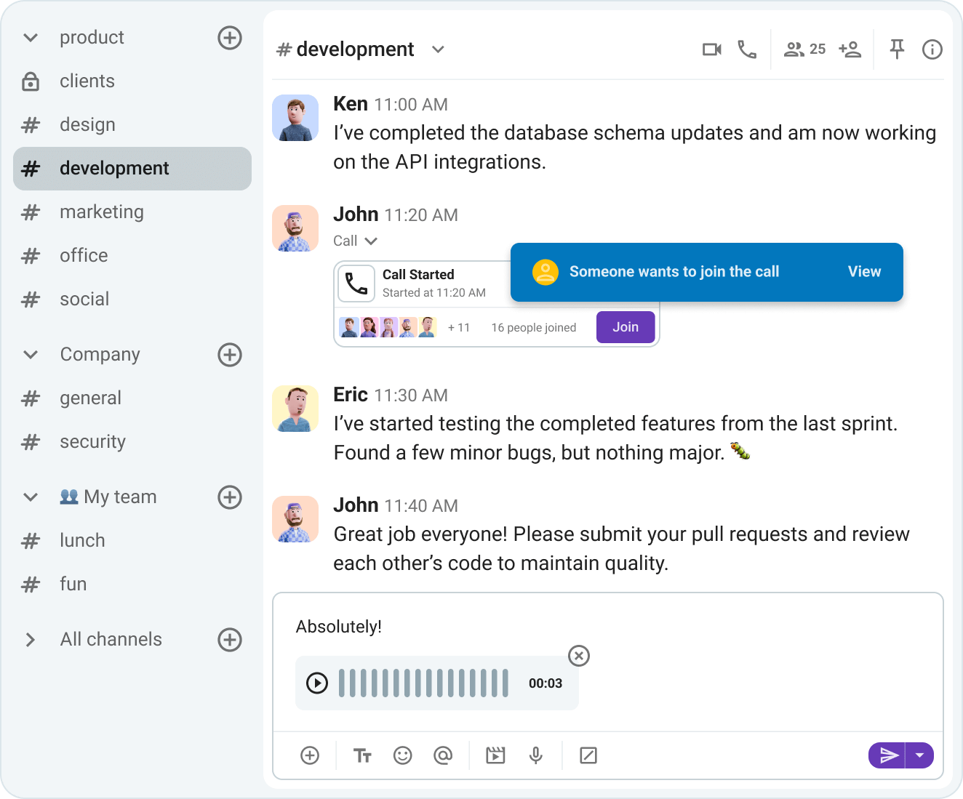963x799 pixels.
Task: View the call join request
Action: click(864, 272)
